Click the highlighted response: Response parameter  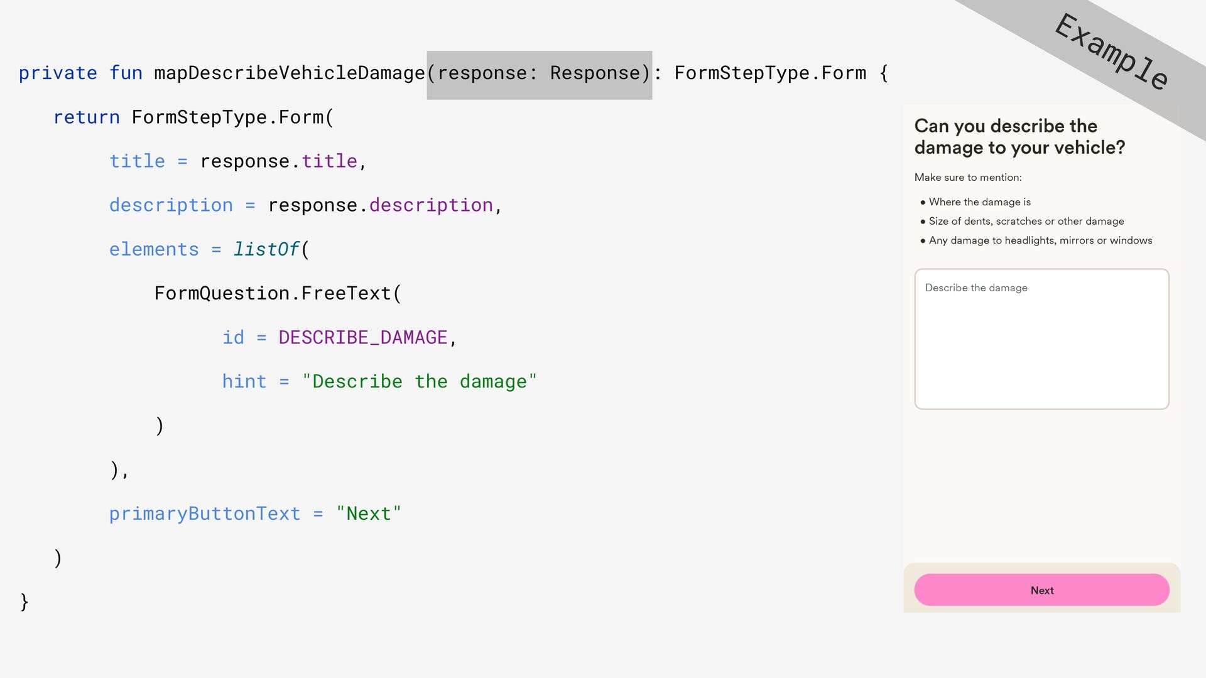point(539,74)
